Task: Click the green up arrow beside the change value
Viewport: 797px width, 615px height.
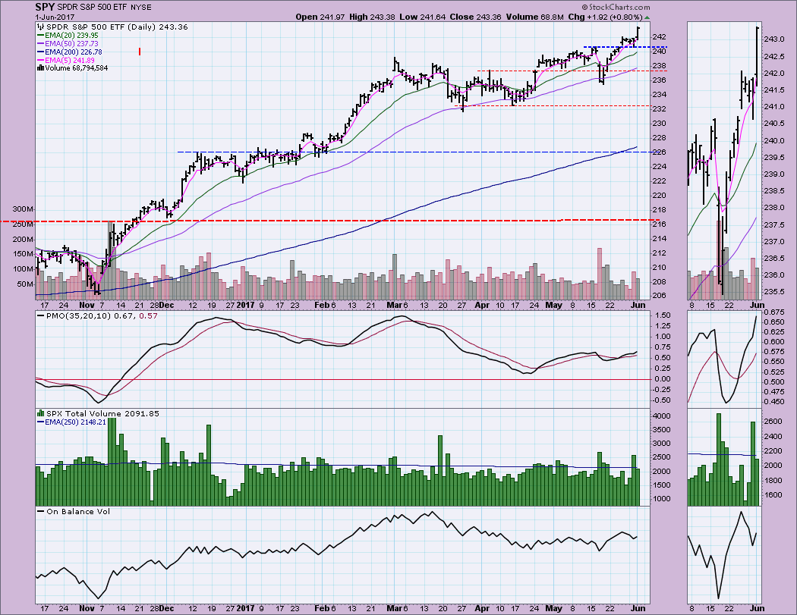Action: coord(647,17)
